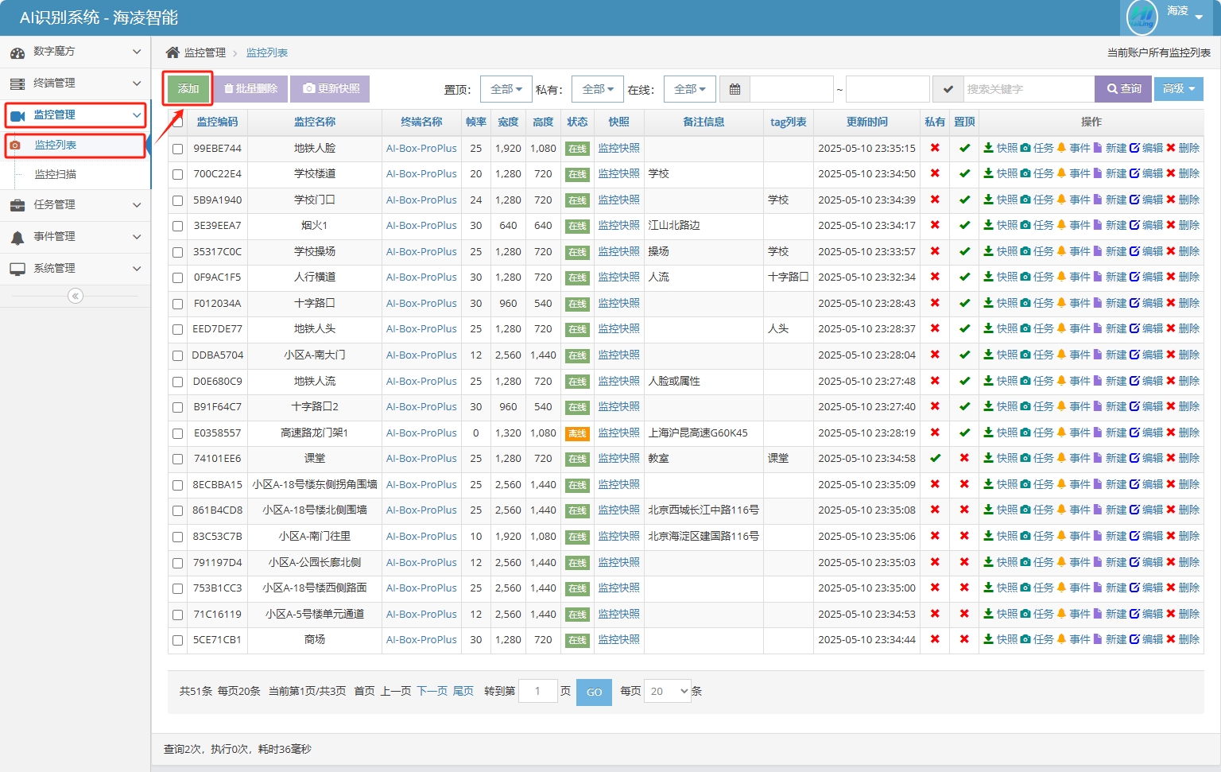Click the 任务管理 briefcase icon in sidebar
The height and width of the screenshot is (772, 1221).
(17, 205)
